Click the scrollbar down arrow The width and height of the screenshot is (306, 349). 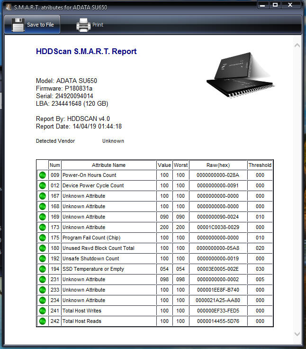click(297, 334)
